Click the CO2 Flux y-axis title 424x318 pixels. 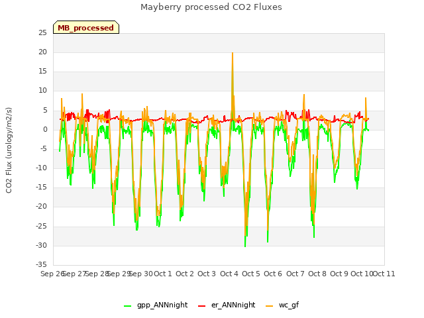pyautogui.click(x=9, y=150)
